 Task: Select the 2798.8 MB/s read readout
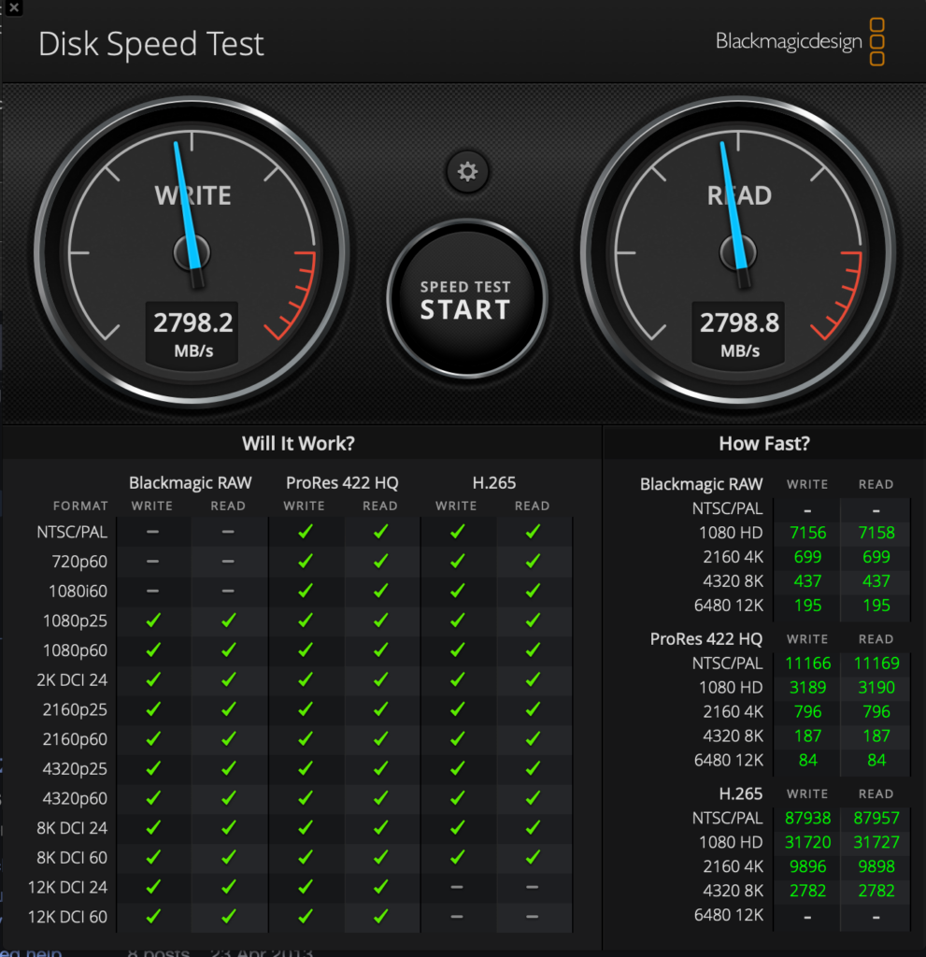point(740,323)
